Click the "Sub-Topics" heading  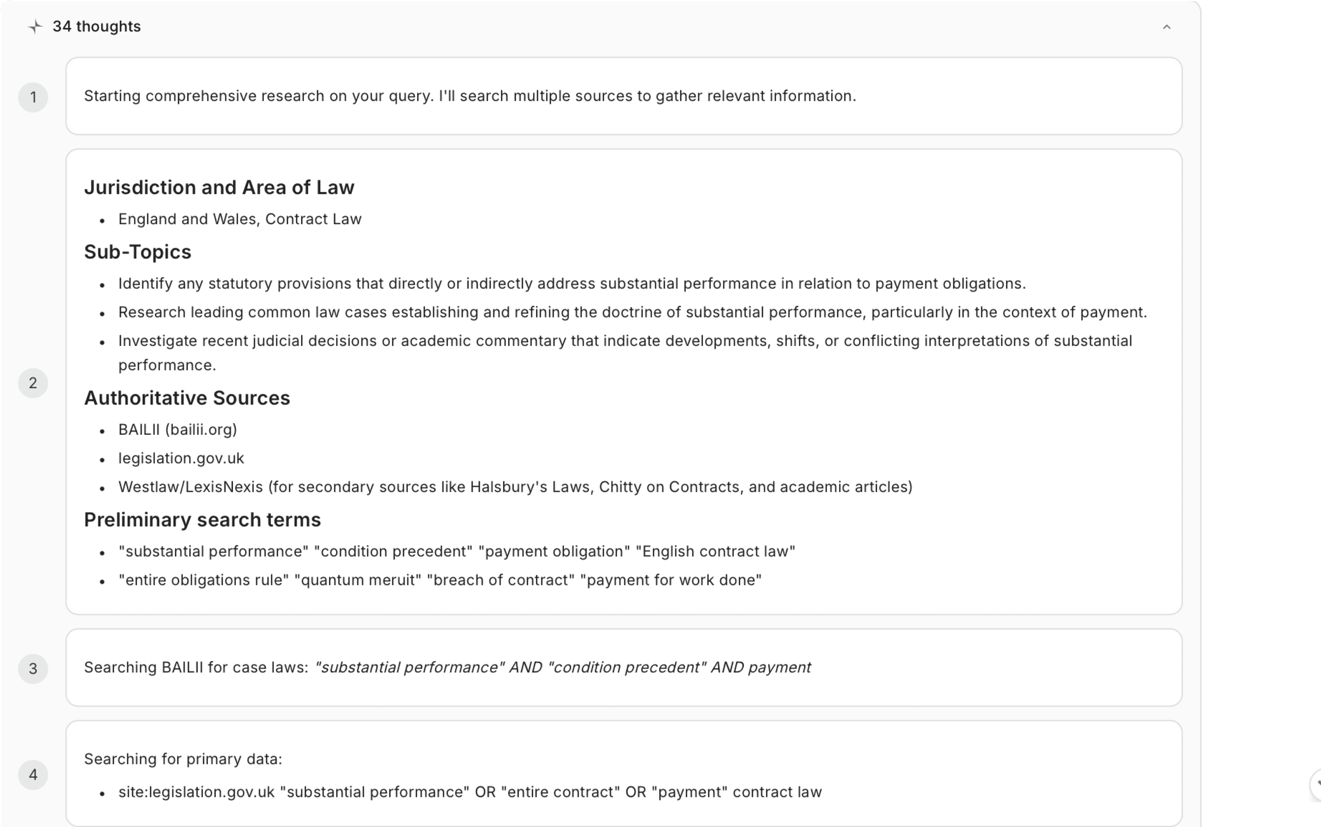point(137,252)
